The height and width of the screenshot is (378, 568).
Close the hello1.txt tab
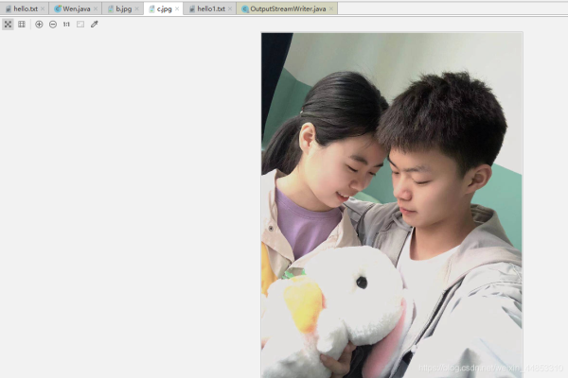coord(230,9)
